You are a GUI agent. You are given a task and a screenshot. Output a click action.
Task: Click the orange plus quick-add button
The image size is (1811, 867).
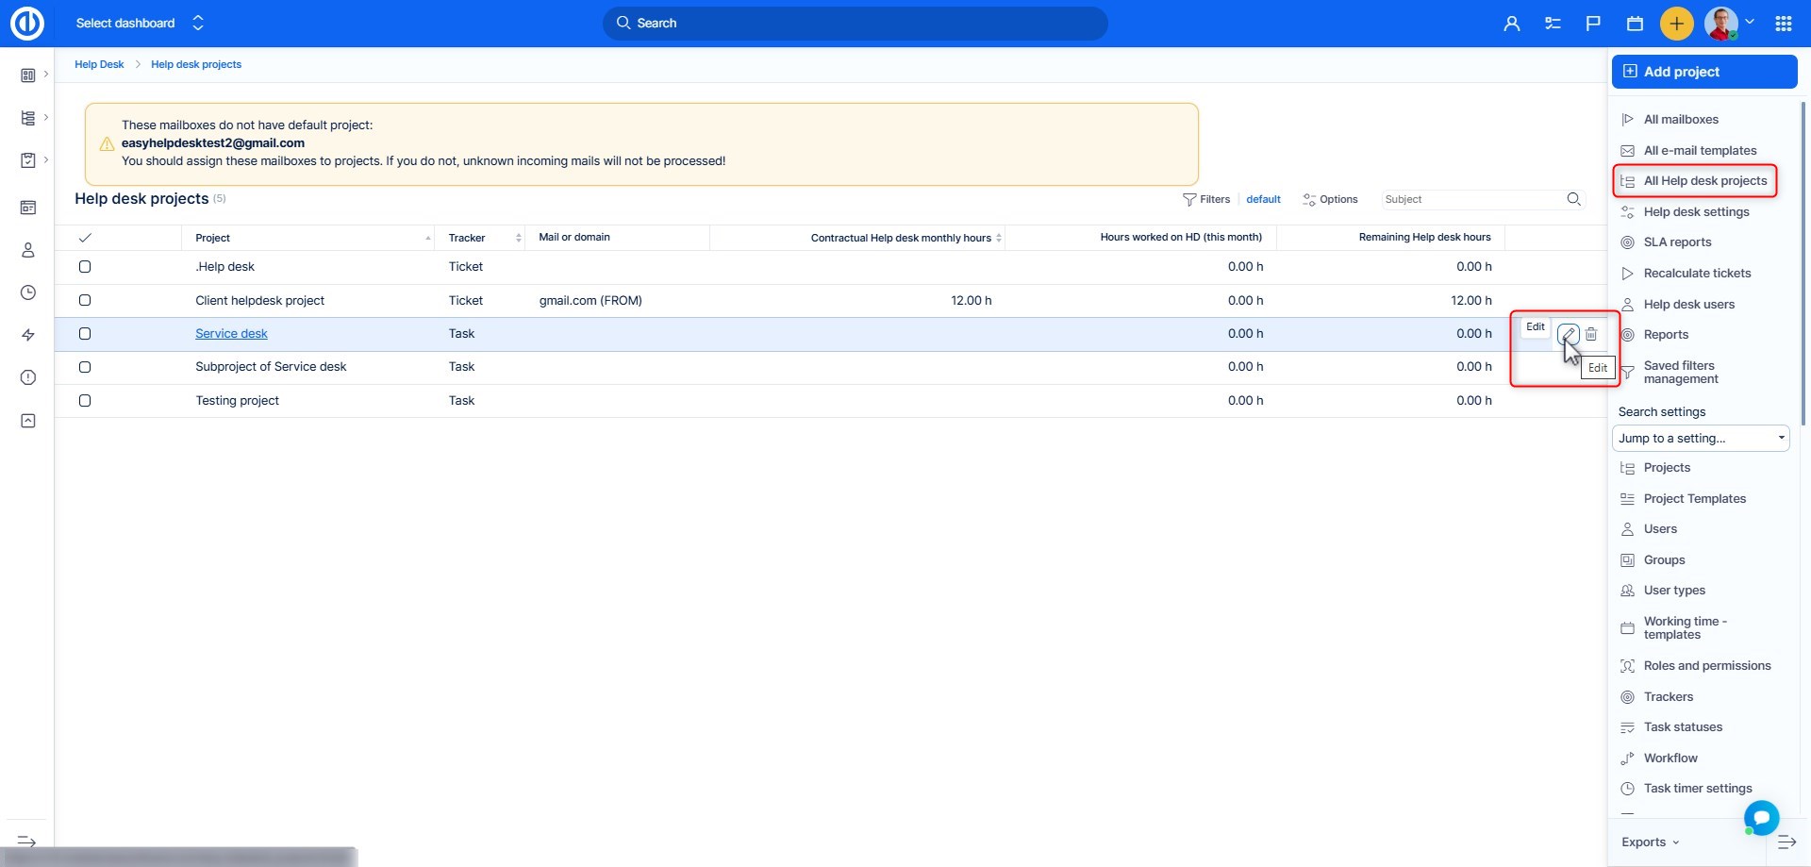pyautogui.click(x=1676, y=24)
